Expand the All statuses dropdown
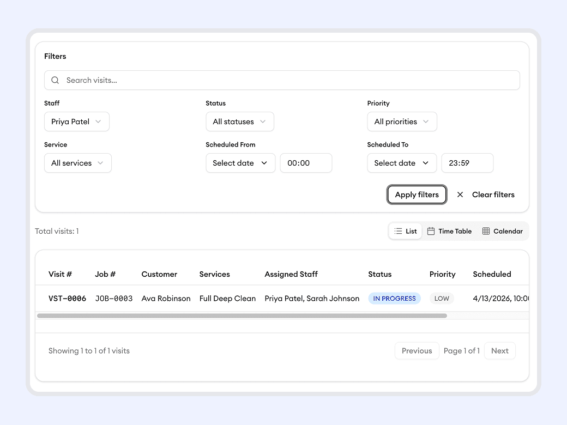 click(239, 122)
